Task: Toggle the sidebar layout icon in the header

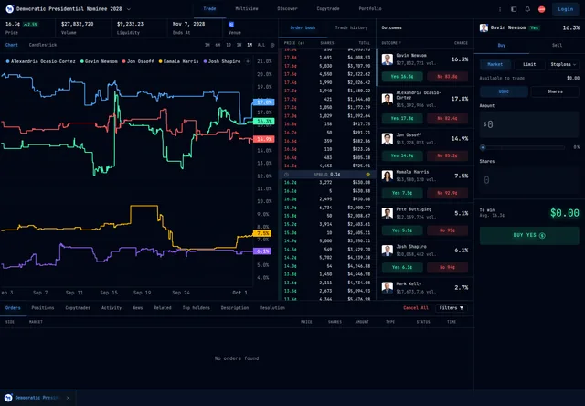Action: tap(514, 9)
